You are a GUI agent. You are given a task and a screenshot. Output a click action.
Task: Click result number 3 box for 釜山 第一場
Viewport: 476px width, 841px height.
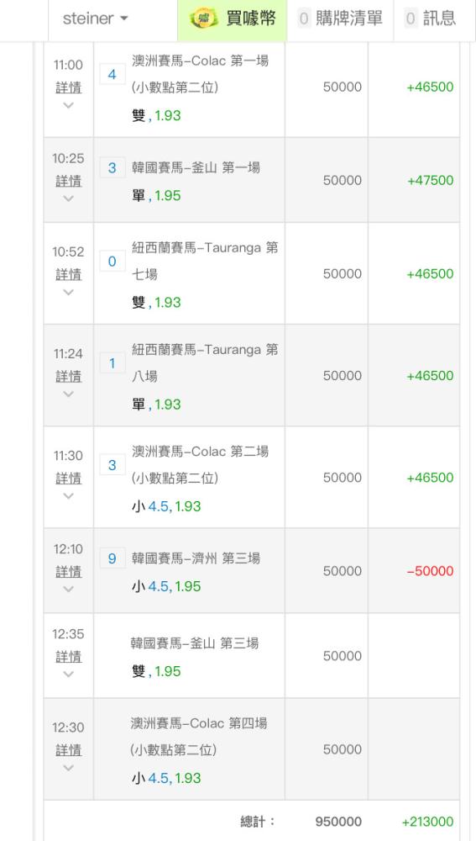tap(112, 167)
